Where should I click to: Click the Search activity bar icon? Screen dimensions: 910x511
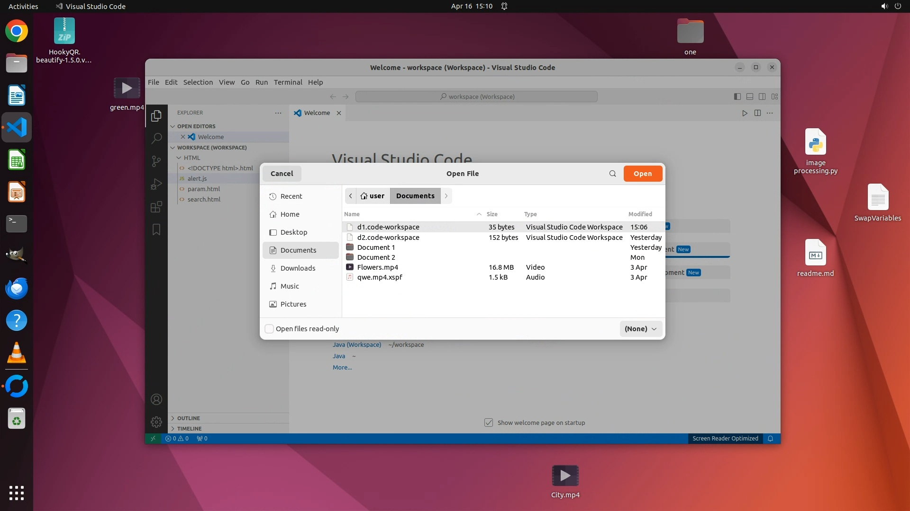click(x=156, y=138)
